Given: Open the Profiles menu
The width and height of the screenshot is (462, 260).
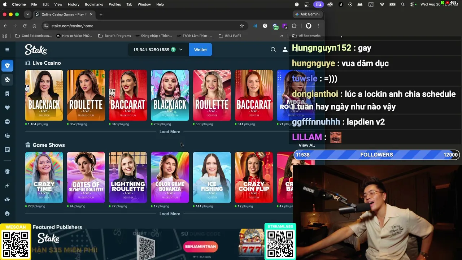Looking at the screenshot, I should (115, 4).
